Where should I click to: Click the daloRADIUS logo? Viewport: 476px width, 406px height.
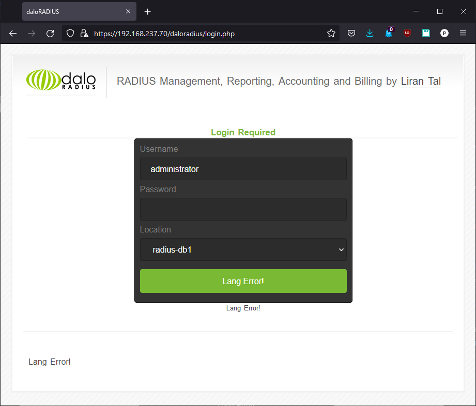click(x=60, y=81)
